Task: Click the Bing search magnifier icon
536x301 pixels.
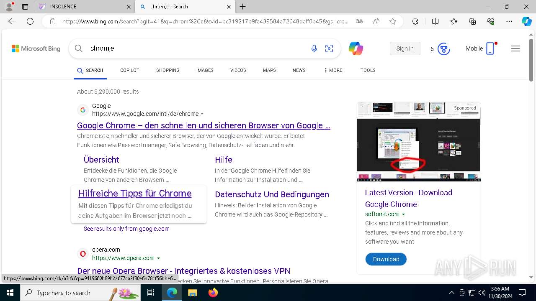Action: 78,48
